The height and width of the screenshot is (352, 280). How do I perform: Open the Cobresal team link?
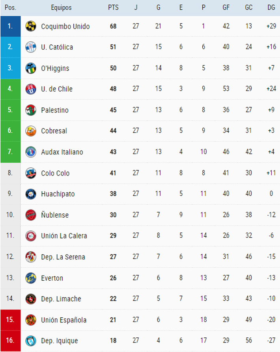coord(54,131)
